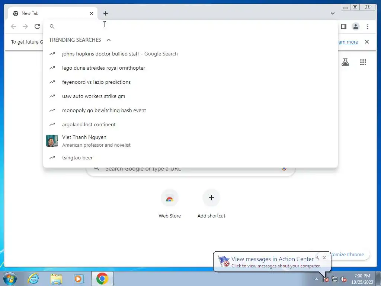Select suggestion feyenoord vs lazio predictions

190,82
